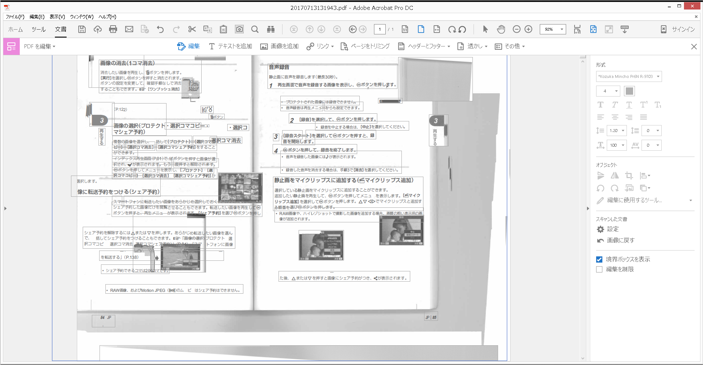This screenshot has width=703, height=365.
Task: Upload the file via the cloud icon
Action: 98,29
